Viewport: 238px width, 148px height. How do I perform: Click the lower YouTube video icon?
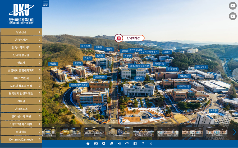(233, 16)
